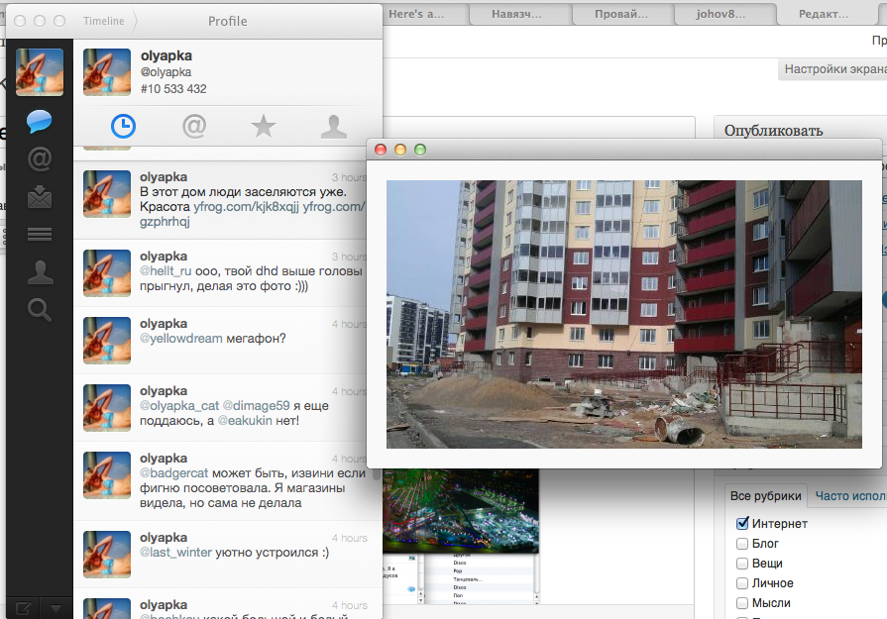Open the dropdown arrow beside compose button
This screenshot has height=619, width=887.
tap(55, 609)
